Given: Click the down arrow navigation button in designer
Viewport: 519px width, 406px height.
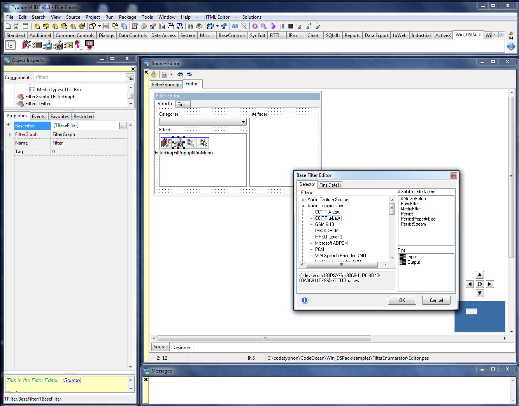Looking at the screenshot, I should click(480, 293).
